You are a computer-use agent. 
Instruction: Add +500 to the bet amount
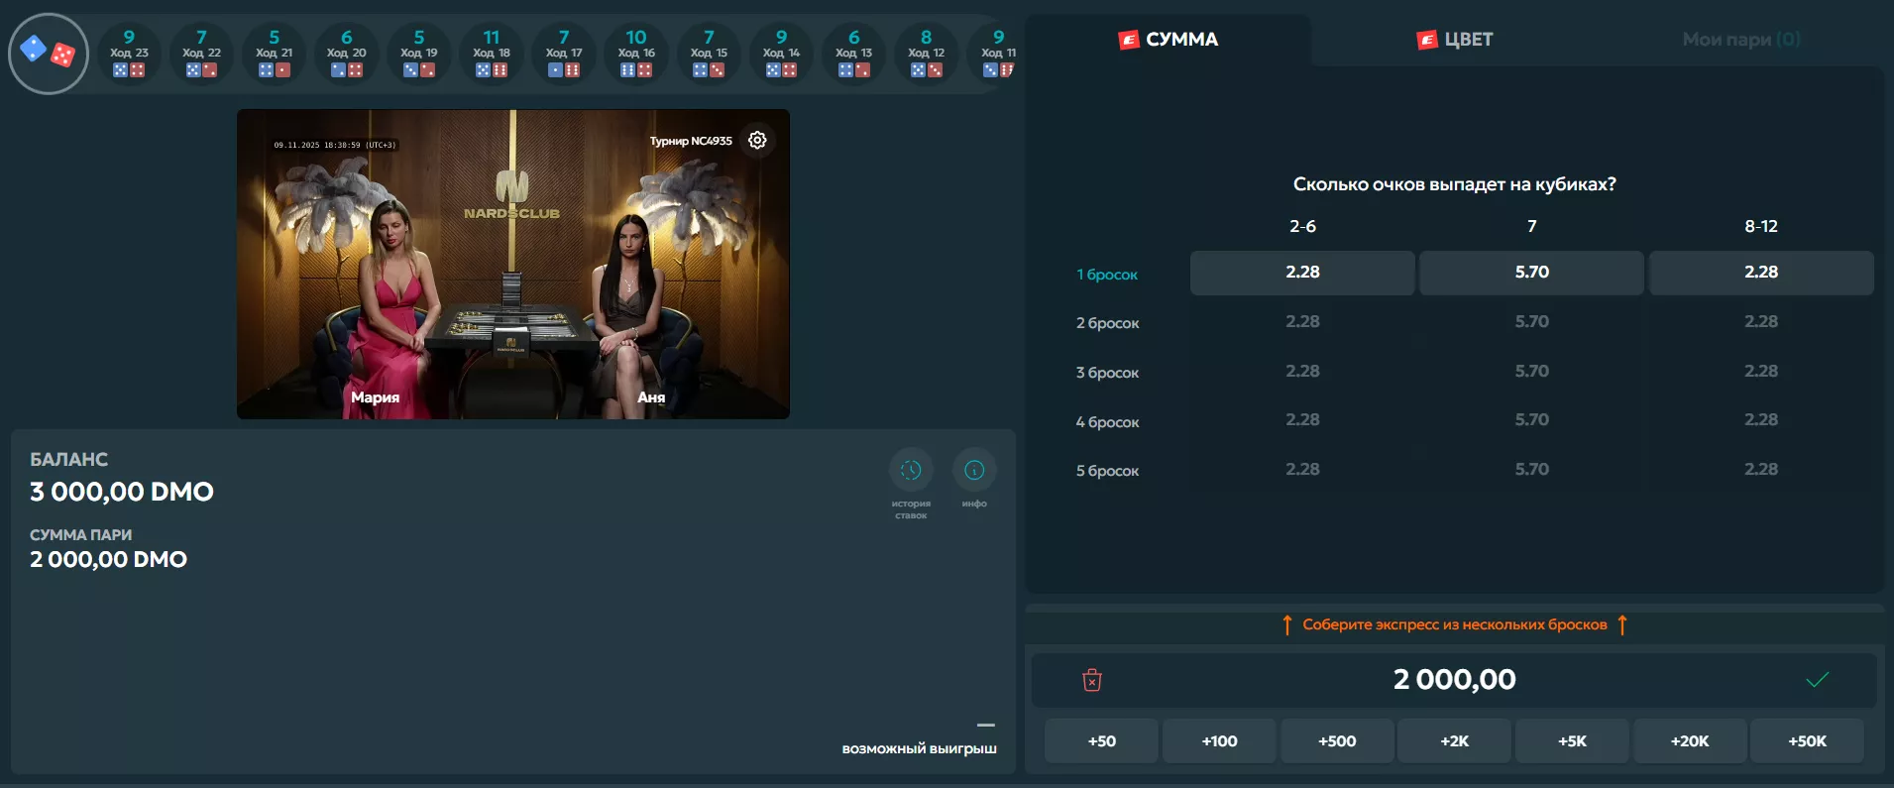[x=1337, y=741]
